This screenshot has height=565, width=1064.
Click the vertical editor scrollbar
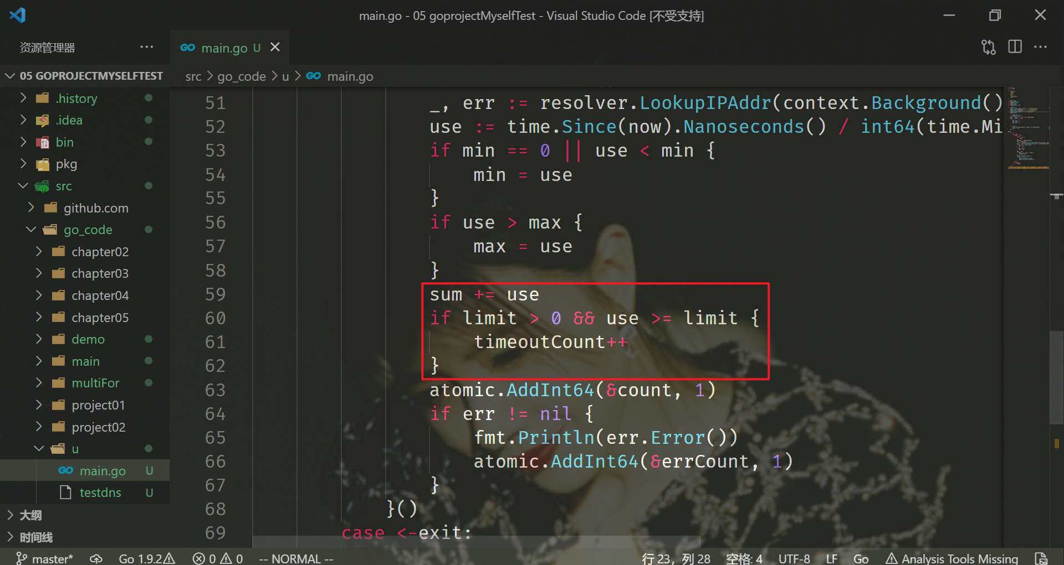tap(1056, 376)
